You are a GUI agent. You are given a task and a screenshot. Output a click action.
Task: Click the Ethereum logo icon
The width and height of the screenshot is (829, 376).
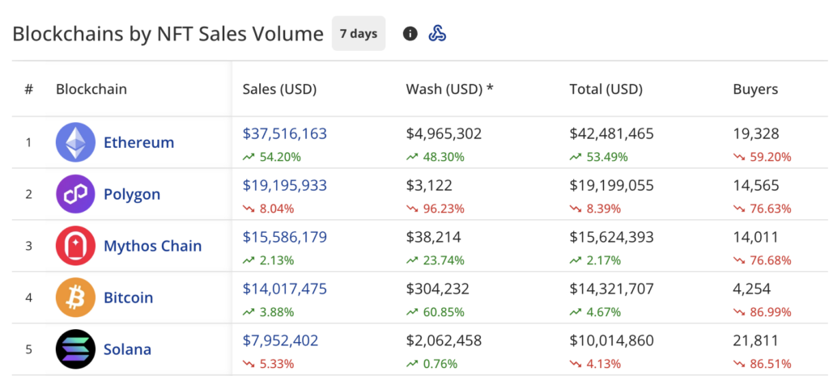click(x=75, y=142)
